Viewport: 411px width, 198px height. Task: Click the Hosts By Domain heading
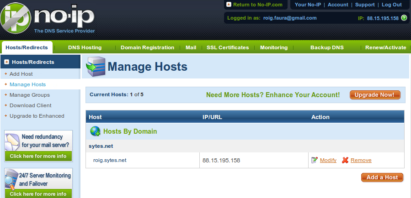[x=130, y=131]
